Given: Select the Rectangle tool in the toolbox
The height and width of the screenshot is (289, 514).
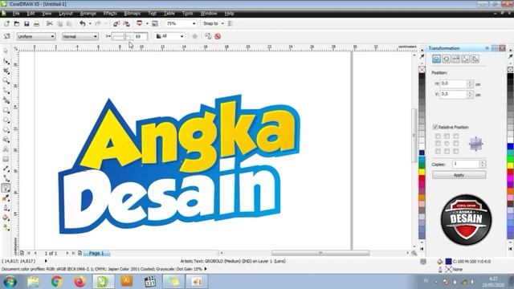Looking at the screenshot, I should (x=6, y=110).
